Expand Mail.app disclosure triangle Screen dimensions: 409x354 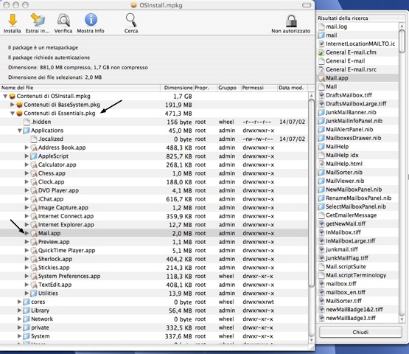(x=27, y=233)
